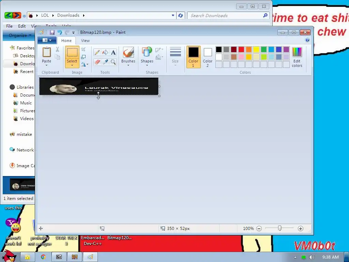349x262 pixels.
Task: Click the Undo arrow in Paint title bar
Action: (59, 32)
